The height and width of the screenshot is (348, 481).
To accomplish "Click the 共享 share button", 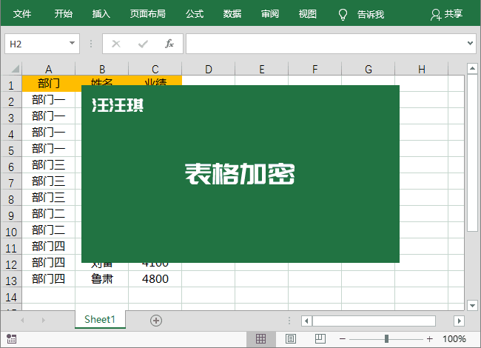I will (x=447, y=14).
